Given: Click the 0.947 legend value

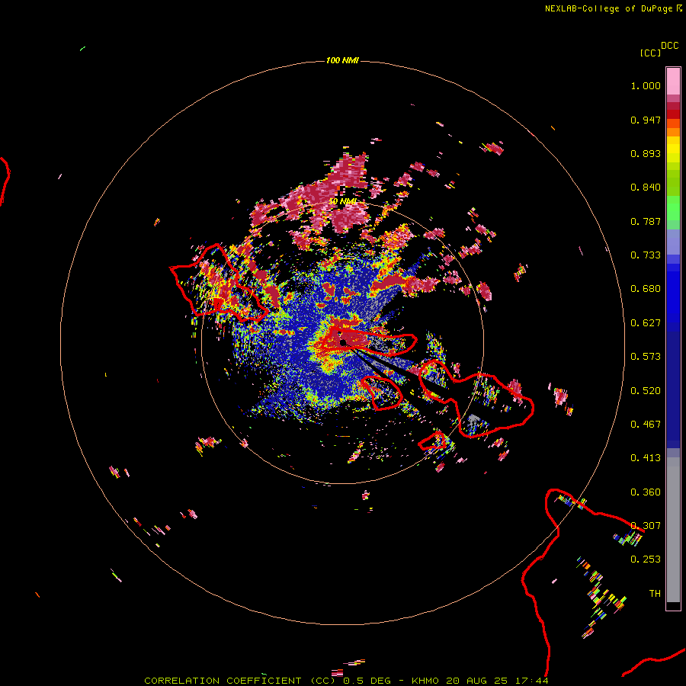Looking at the screenshot, I should click(646, 120).
